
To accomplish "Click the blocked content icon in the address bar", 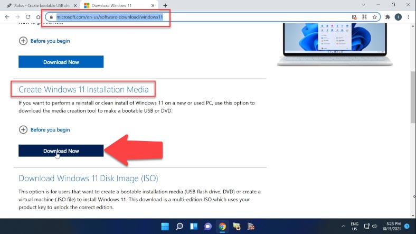I will [354, 17].
